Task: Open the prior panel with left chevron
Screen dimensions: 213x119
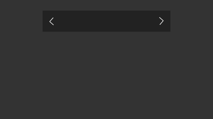Action: [x=51, y=21]
